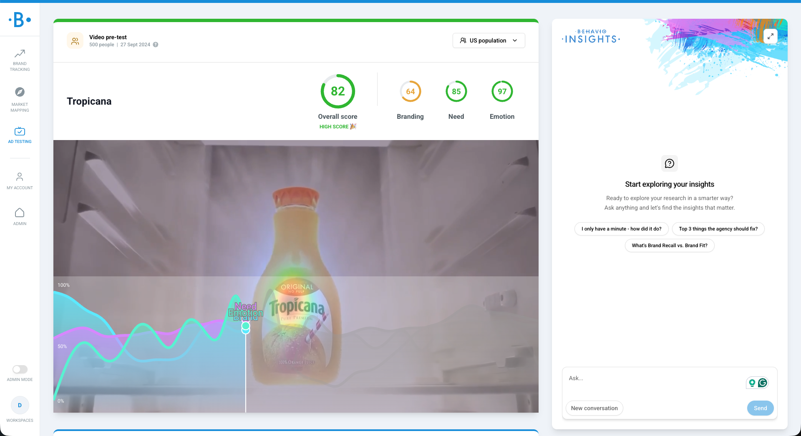801x436 pixels.
Task: Toggle the Admin Mode switch
Action: [x=20, y=369]
